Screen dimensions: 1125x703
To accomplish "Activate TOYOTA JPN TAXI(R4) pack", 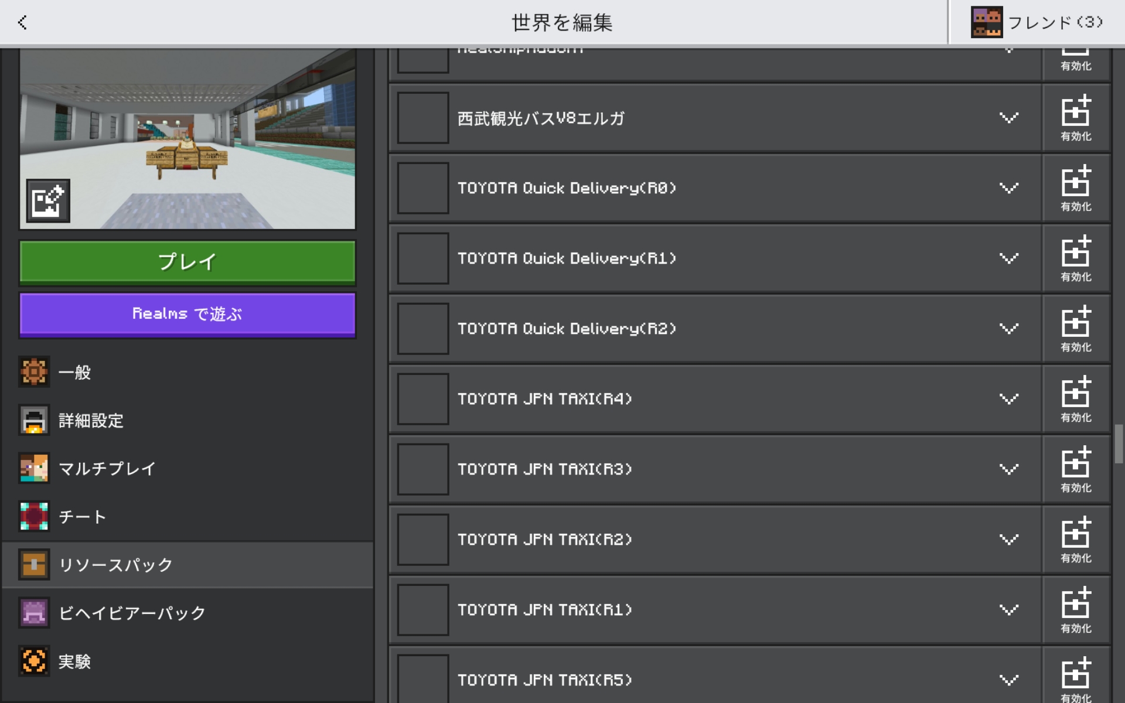I will click(x=1076, y=399).
